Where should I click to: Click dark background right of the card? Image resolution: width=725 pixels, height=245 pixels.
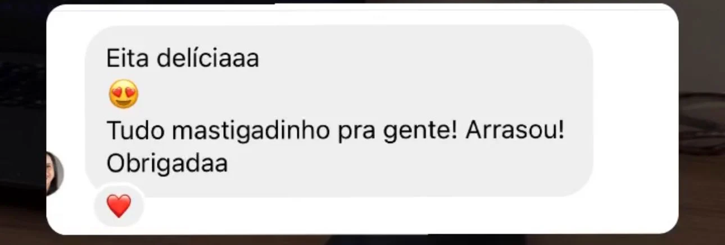click(701, 112)
